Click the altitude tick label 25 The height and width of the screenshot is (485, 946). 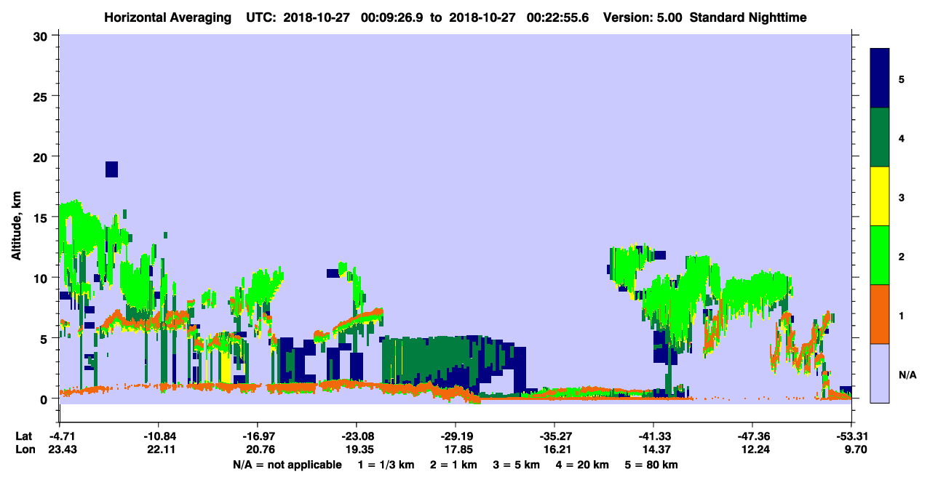click(x=42, y=96)
